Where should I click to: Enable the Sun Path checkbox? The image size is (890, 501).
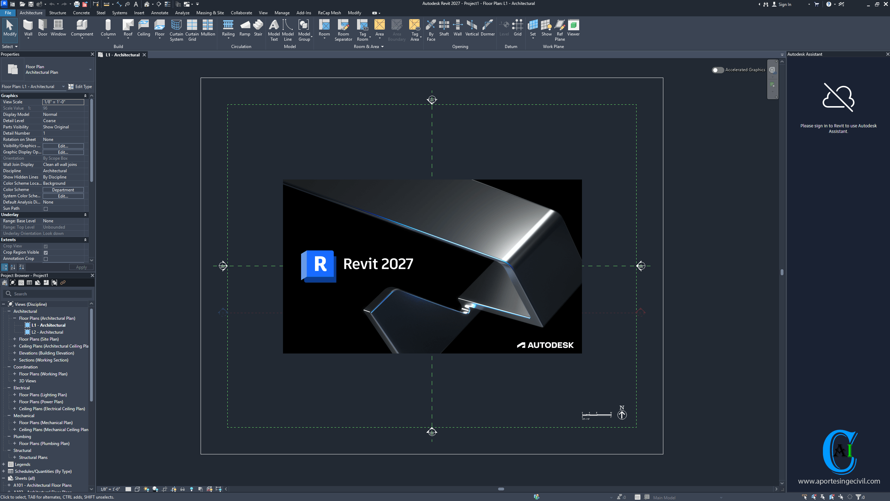46,209
